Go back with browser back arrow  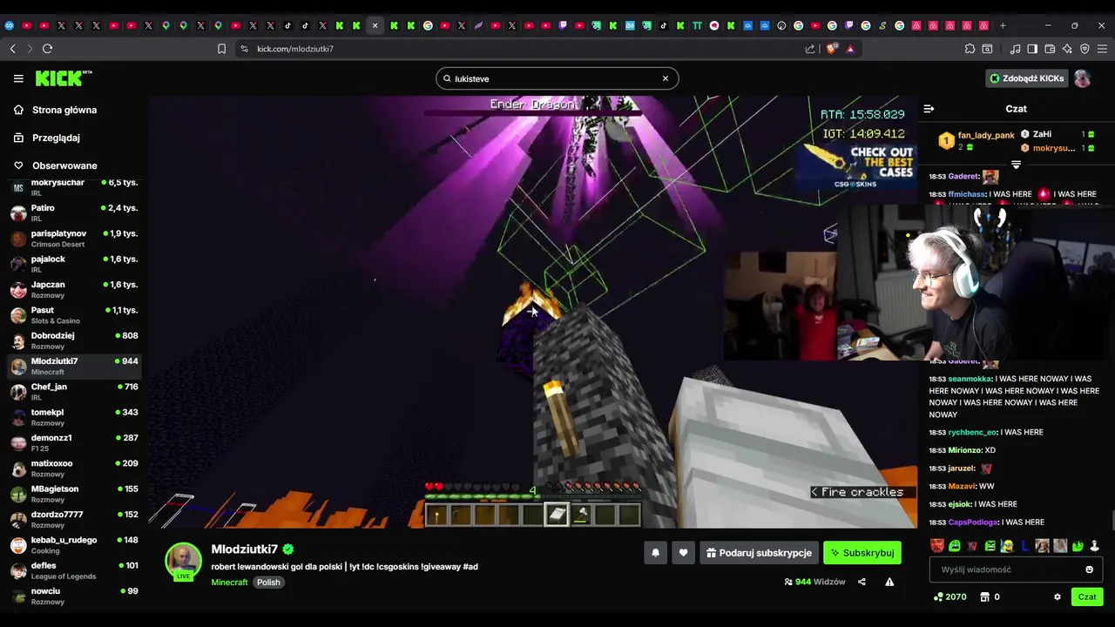coord(12,49)
